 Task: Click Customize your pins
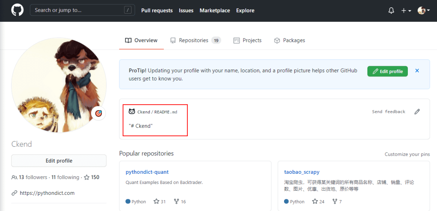407,154
